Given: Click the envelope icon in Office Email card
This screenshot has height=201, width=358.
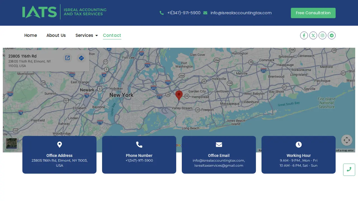Looking at the screenshot, I should (219, 145).
